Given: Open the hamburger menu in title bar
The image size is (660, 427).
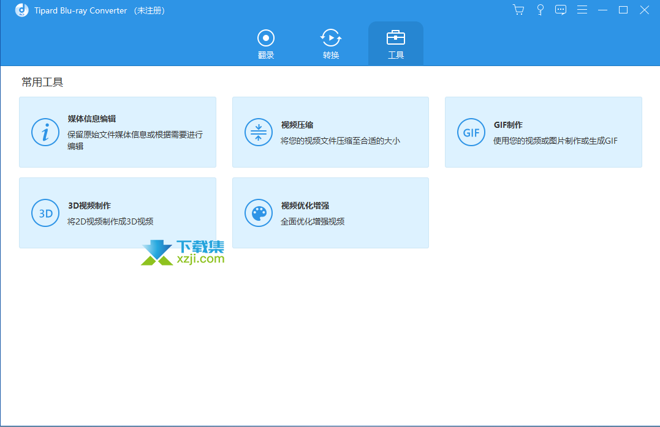Looking at the screenshot, I should (582, 10).
